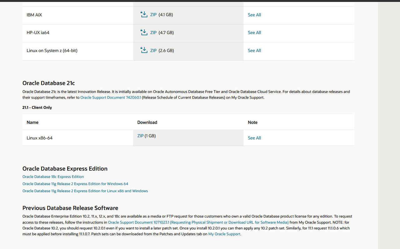Click Previous Database Release Software heading

(x=70, y=208)
